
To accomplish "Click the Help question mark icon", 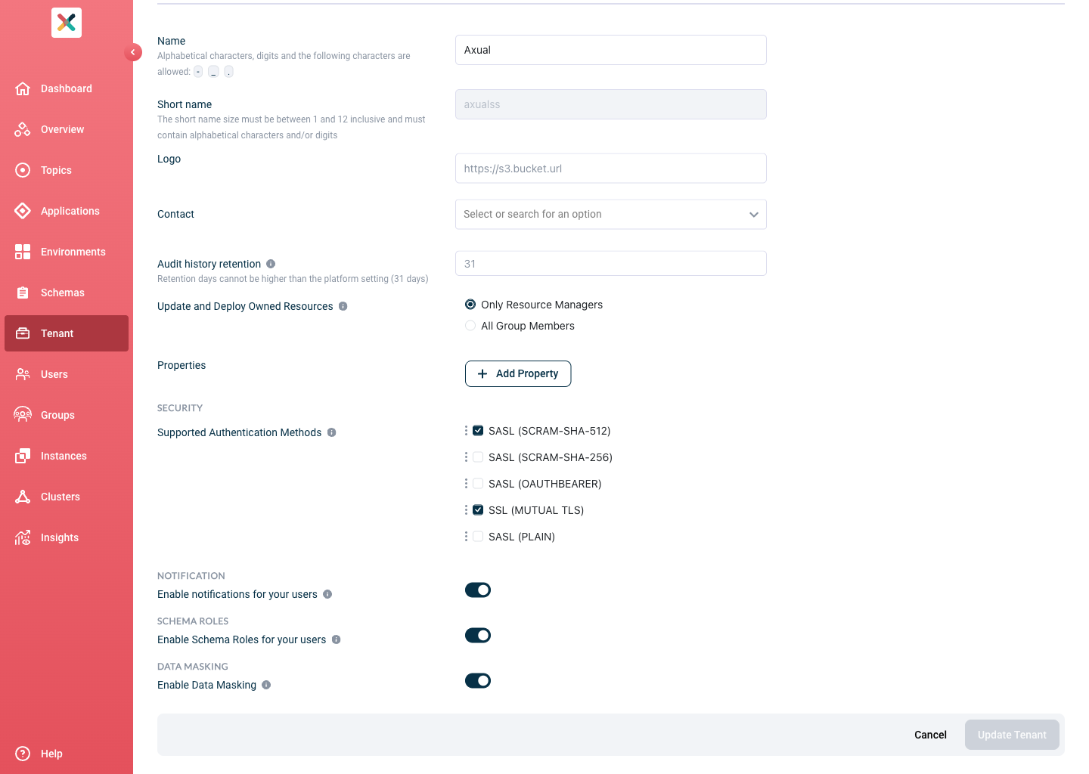I will [23, 754].
